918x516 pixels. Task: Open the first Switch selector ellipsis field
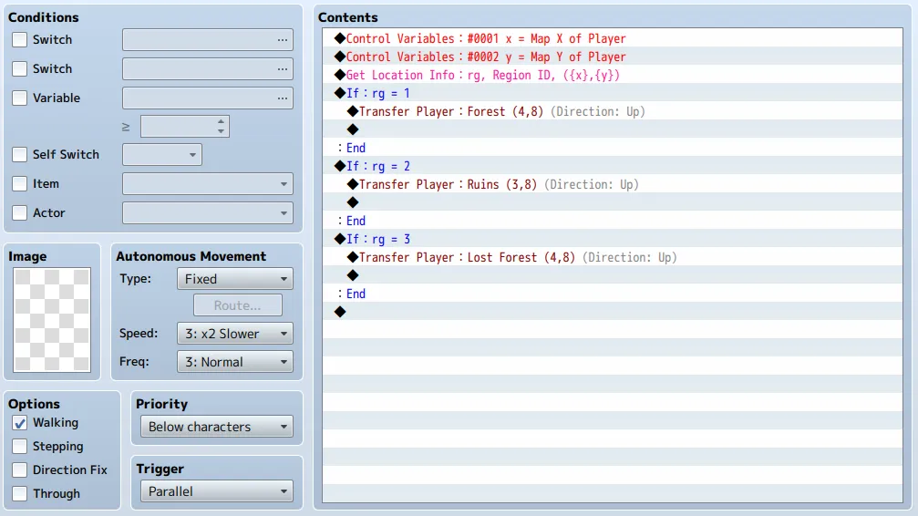[x=208, y=40]
